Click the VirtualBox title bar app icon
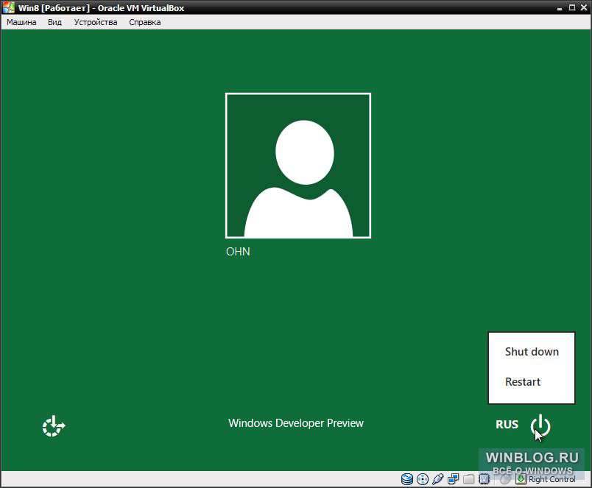 [8, 7]
